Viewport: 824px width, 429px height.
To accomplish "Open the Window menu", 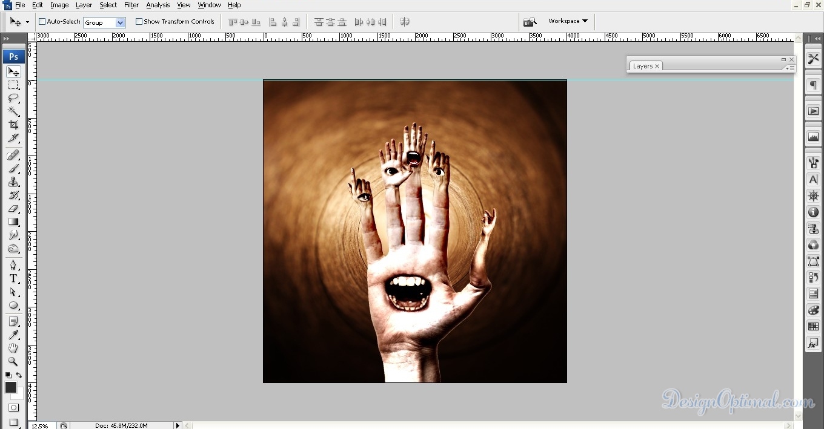I will point(209,5).
